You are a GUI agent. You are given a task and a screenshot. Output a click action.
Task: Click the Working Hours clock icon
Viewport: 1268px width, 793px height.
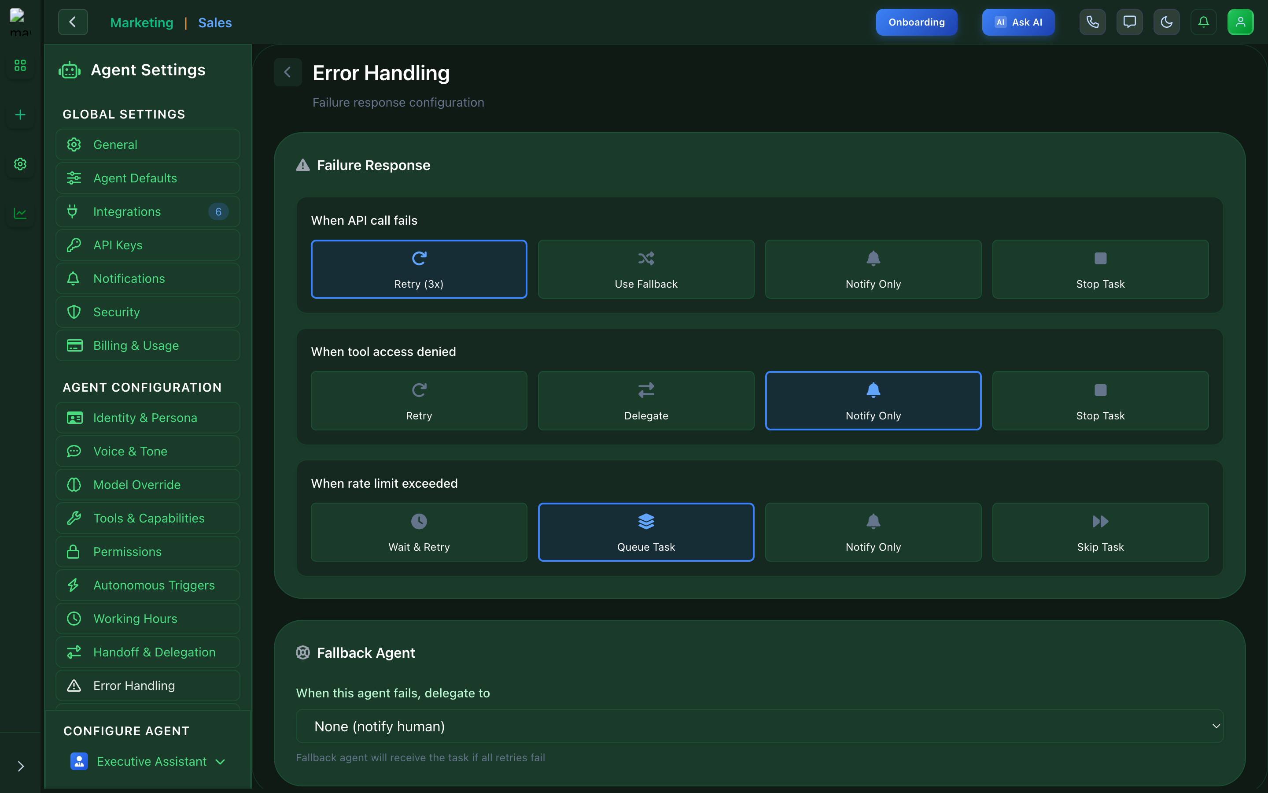[74, 619]
